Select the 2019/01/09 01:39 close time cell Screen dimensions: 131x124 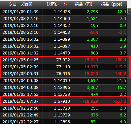[20, 11]
